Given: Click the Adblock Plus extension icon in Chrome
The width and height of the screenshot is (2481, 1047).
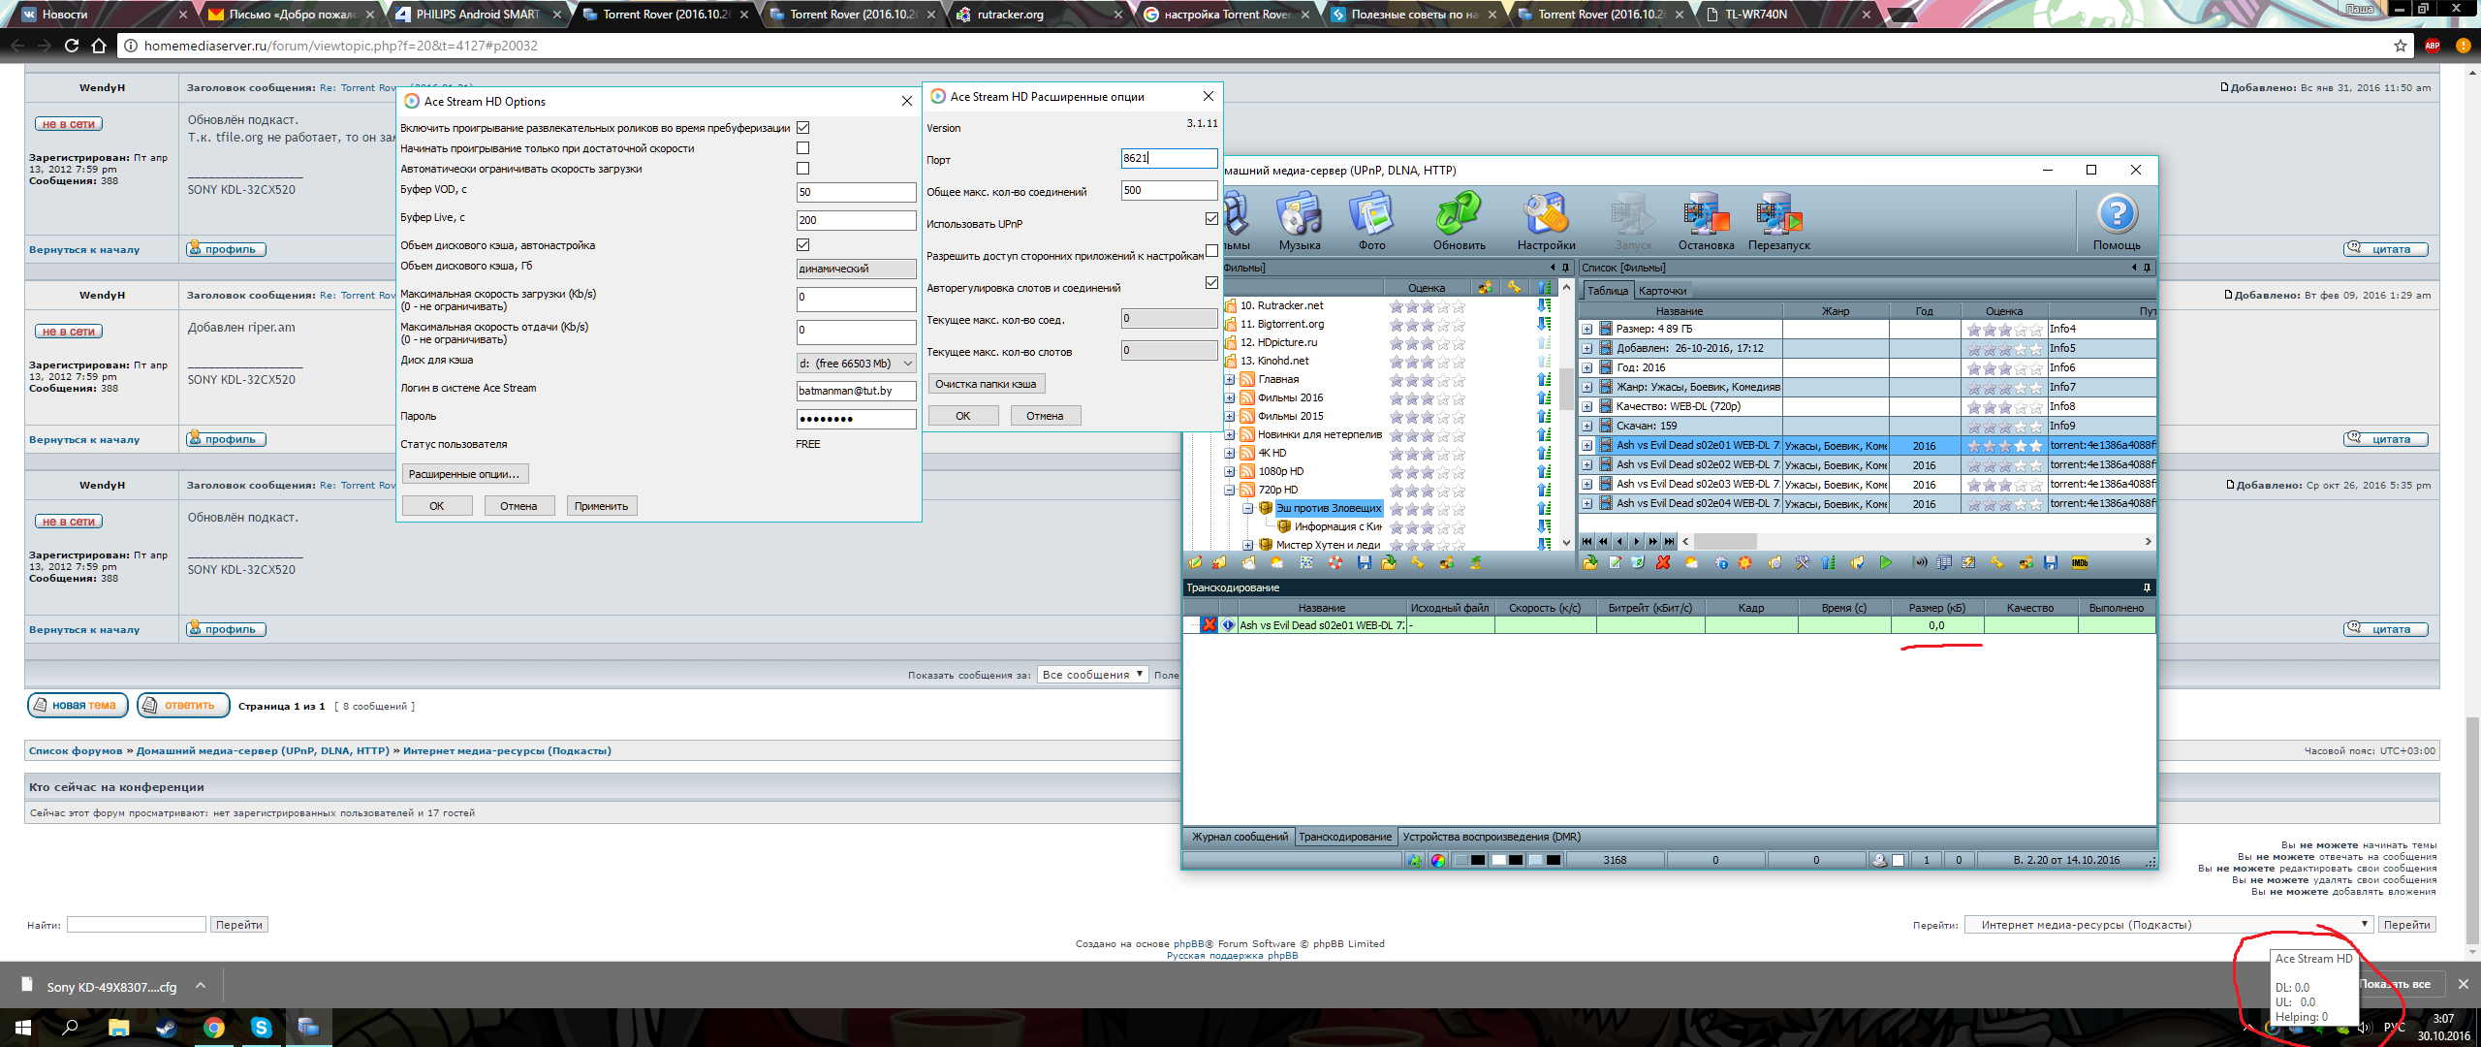Looking at the screenshot, I should [x=2432, y=46].
